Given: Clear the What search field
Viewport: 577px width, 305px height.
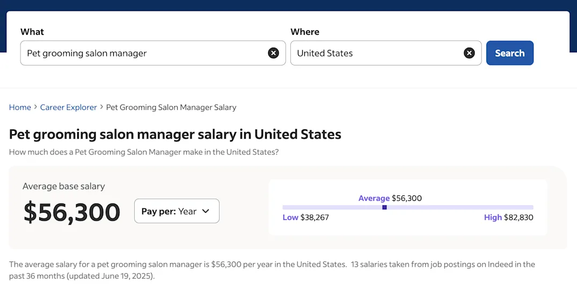Looking at the screenshot, I should [x=273, y=53].
